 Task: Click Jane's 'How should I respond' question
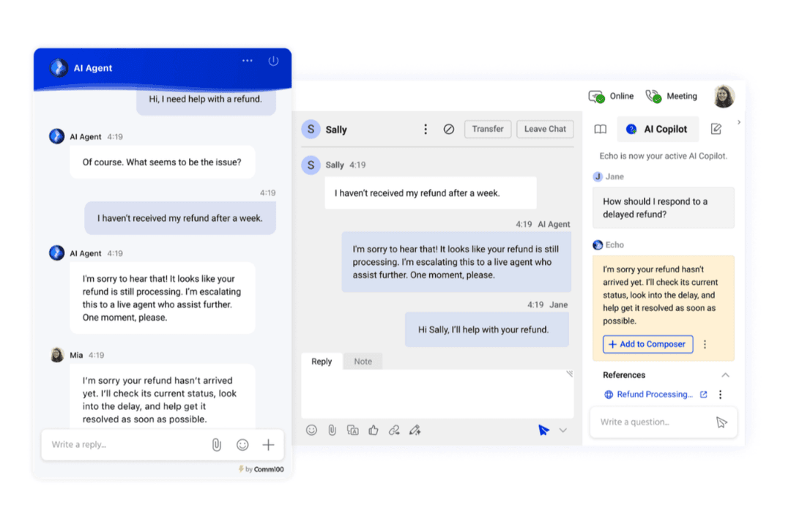(663, 208)
